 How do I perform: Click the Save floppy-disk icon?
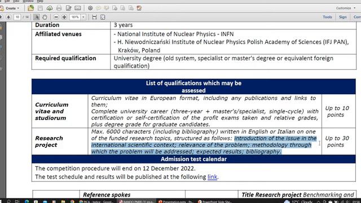[40, 8]
